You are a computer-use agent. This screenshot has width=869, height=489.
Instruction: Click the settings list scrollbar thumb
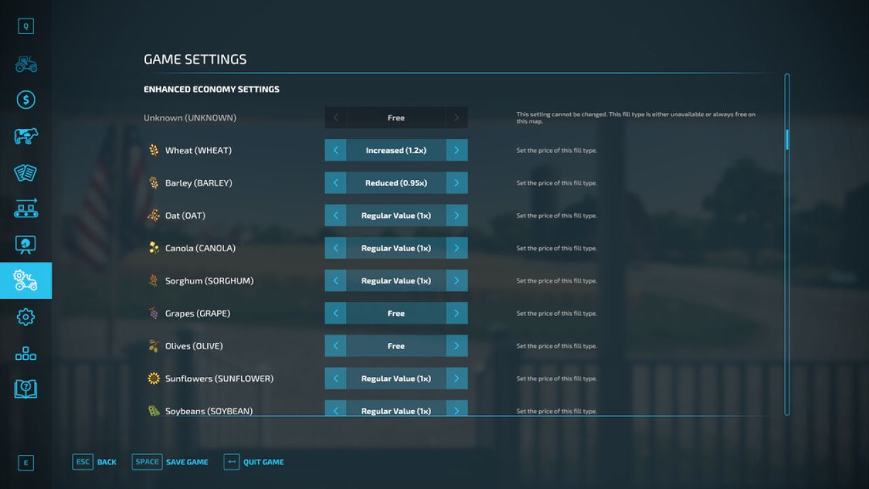pyautogui.click(x=788, y=139)
